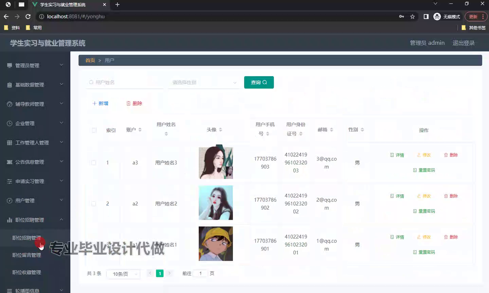This screenshot has height=293, width=489.
Task: Open 其他书签 bookmarks folder
Action: click(473, 28)
